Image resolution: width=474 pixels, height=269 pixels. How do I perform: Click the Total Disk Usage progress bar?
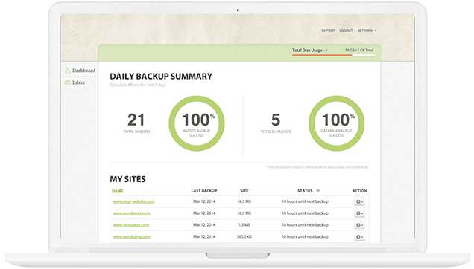pyautogui.click(x=333, y=55)
